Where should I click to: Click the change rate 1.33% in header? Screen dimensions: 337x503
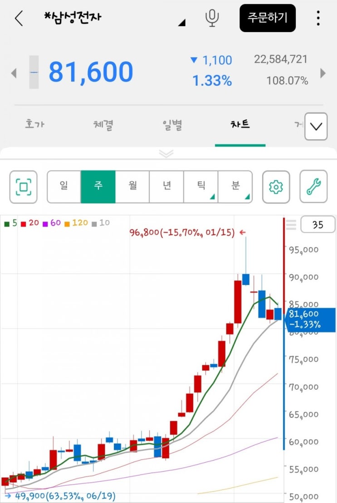[x=212, y=81]
